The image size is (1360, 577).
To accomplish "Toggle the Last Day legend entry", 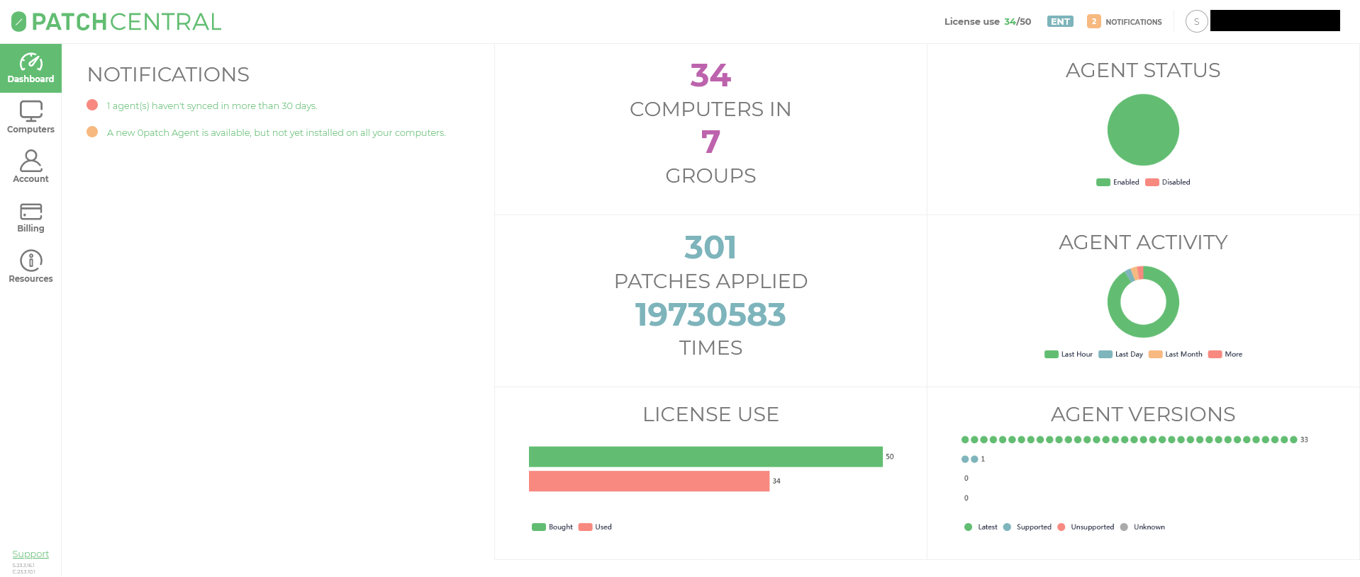I will click(1120, 354).
